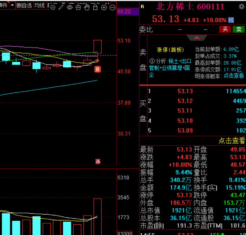Viewport: 246px width, 235px height.
Task: Open the 事件 tab
Action: [4, 6]
